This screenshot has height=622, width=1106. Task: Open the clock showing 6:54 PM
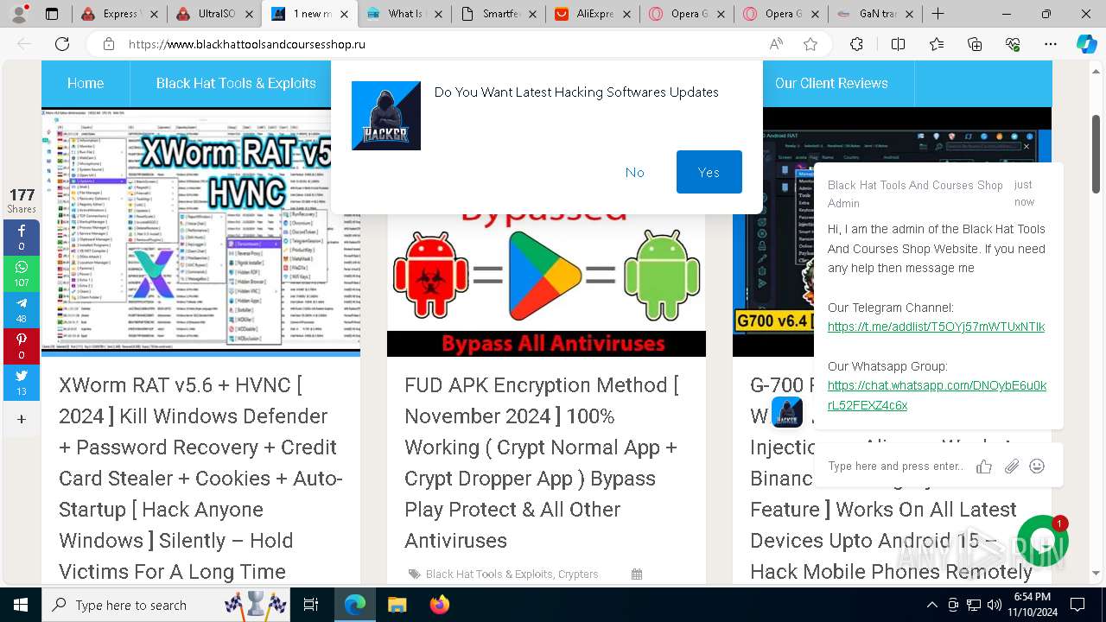(x=1033, y=605)
